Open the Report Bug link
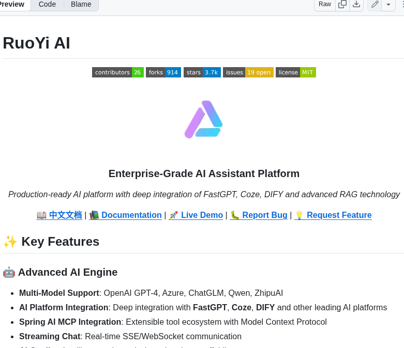Screen dimensions: 404x348 pos(259,215)
